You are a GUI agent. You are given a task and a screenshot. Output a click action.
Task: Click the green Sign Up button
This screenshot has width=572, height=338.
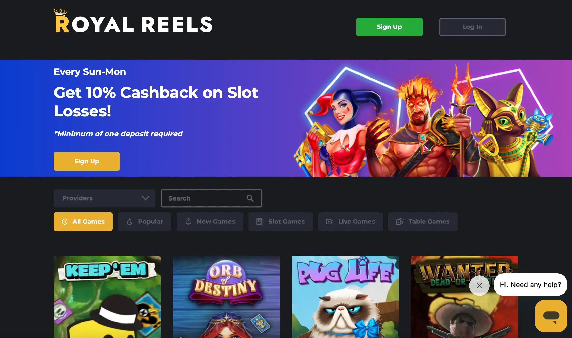pyautogui.click(x=389, y=27)
